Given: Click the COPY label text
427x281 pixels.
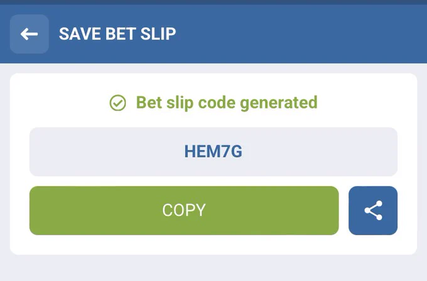Looking at the screenshot, I should pos(184,210).
